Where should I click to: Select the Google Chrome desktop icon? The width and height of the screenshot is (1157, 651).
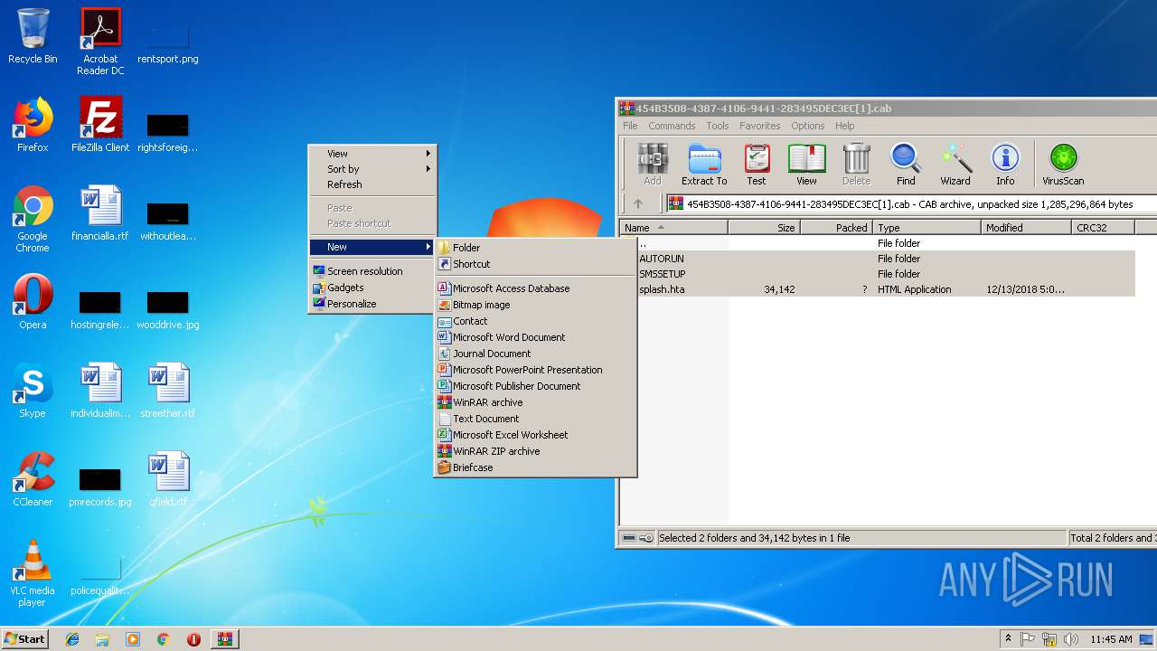tap(33, 219)
